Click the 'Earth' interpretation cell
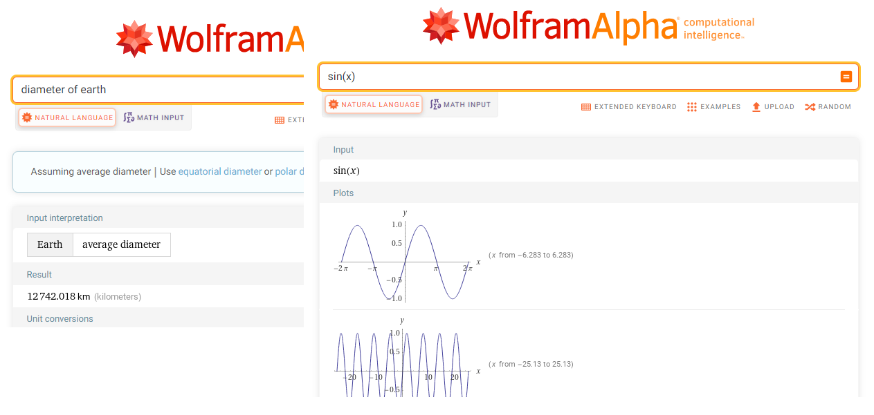 50,244
